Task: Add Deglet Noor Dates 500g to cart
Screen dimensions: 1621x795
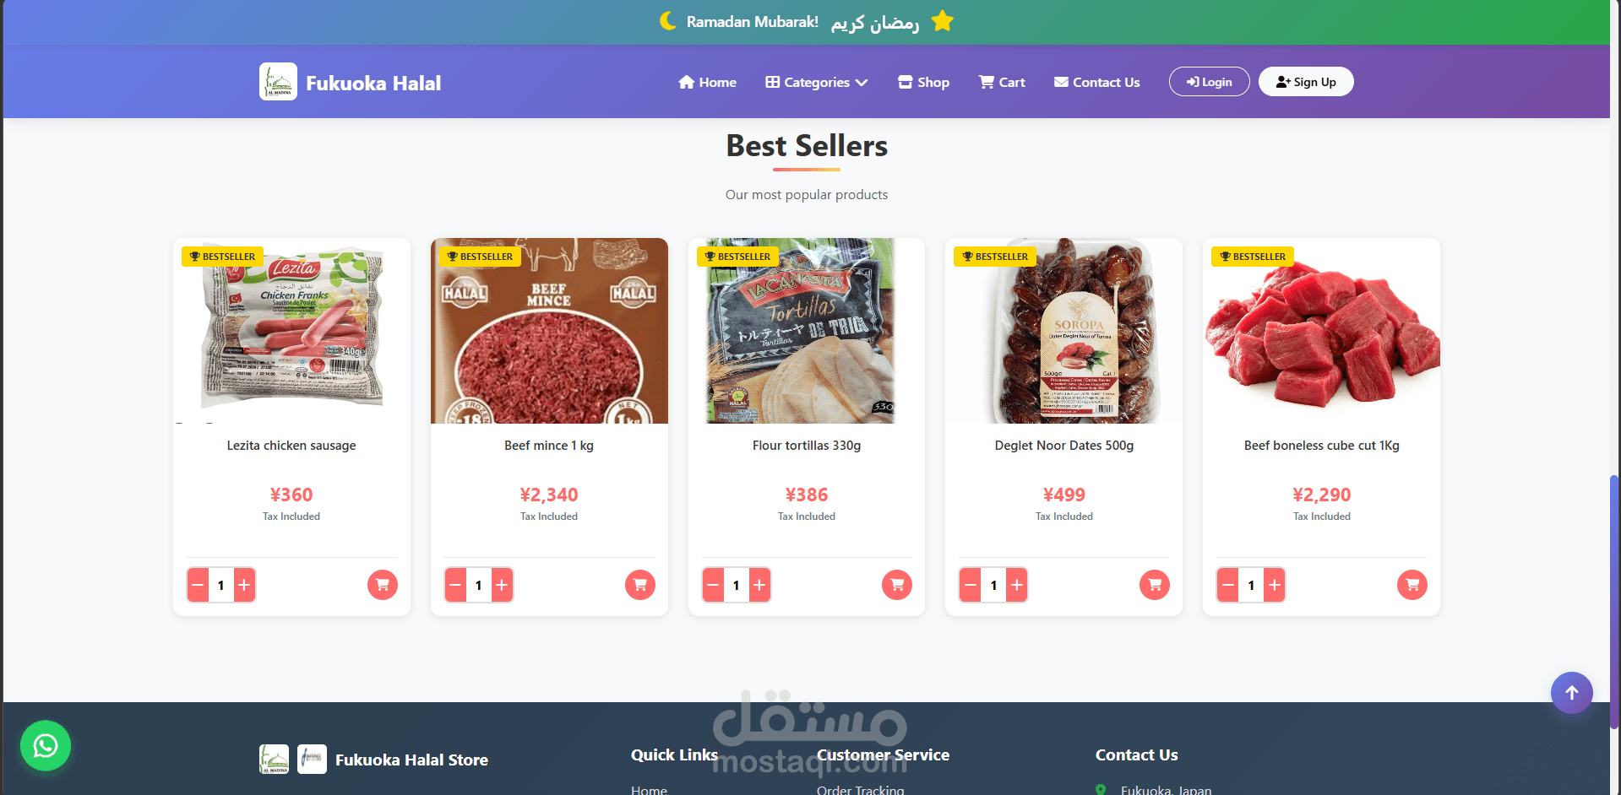Action: click(1155, 585)
